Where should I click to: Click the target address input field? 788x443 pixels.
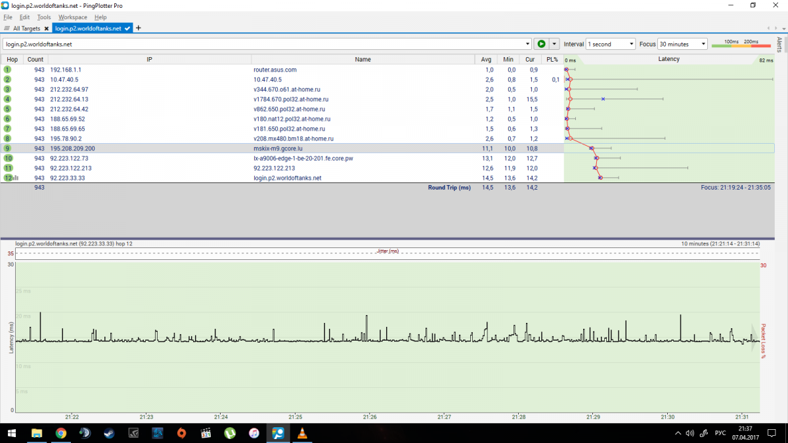[263, 44]
